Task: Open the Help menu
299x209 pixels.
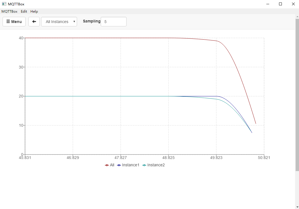Action: (x=34, y=12)
